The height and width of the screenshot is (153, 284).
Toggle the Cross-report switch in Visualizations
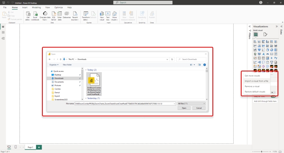point(273,93)
